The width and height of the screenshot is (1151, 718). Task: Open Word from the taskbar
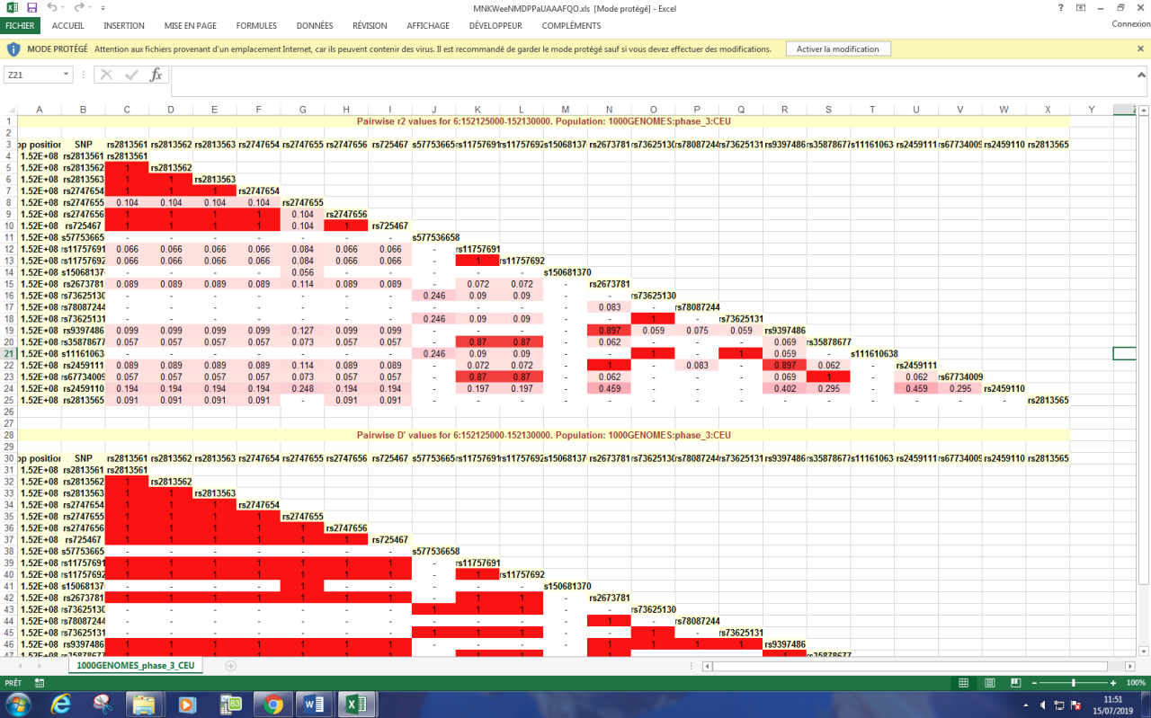coord(315,705)
